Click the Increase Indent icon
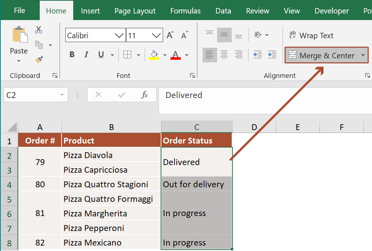 [271, 54]
